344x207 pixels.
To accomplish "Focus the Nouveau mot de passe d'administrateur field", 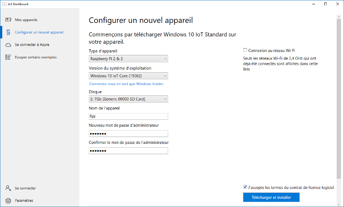I will tap(128, 134).
